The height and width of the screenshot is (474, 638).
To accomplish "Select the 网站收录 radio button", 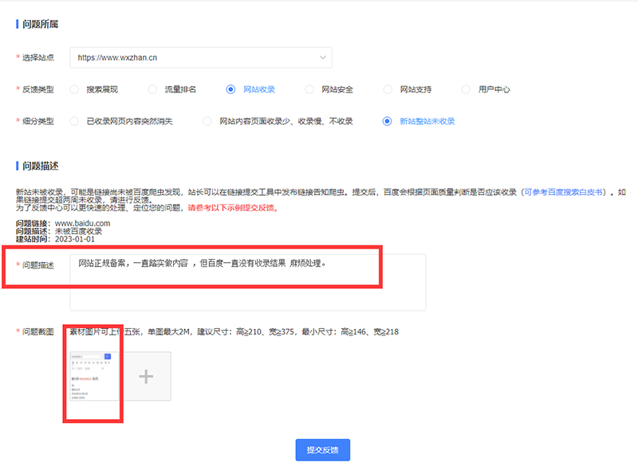I will tap(231, 89).
